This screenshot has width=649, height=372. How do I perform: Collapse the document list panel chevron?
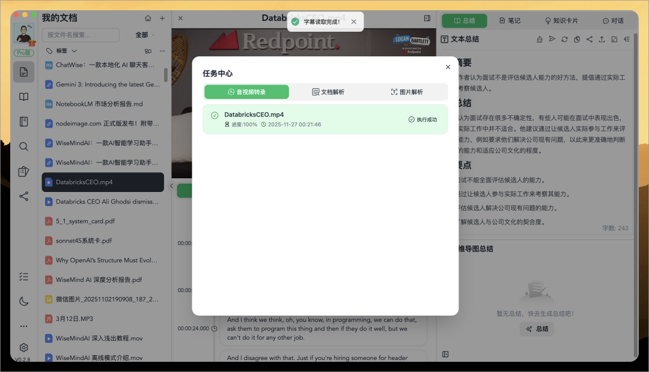point(171,186)
